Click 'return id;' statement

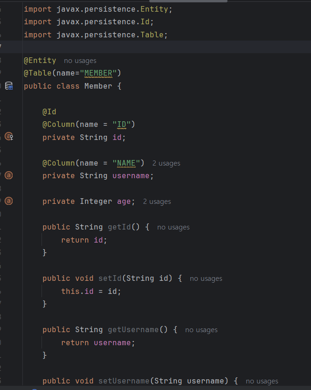coord(84,240)
